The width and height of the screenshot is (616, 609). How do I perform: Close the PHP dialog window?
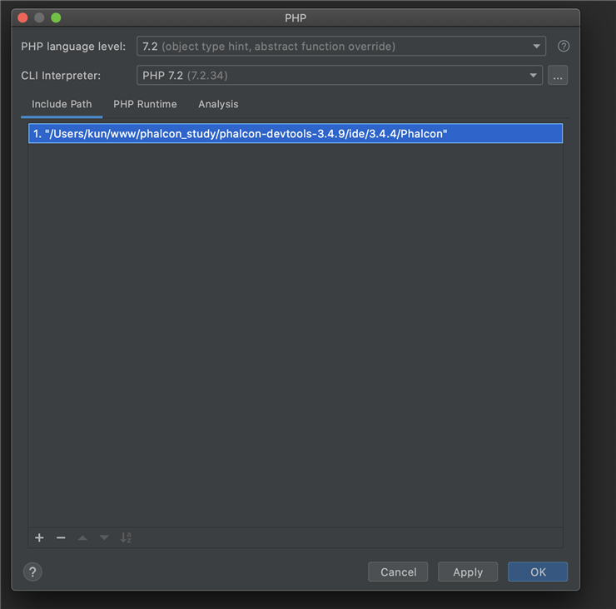[22, 17]
